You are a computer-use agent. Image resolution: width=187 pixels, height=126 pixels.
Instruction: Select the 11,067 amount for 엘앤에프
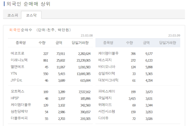61,67
